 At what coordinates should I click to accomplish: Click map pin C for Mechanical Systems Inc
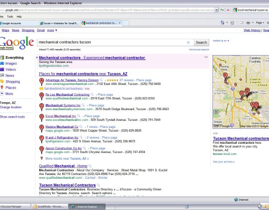[x=42, y=107]
